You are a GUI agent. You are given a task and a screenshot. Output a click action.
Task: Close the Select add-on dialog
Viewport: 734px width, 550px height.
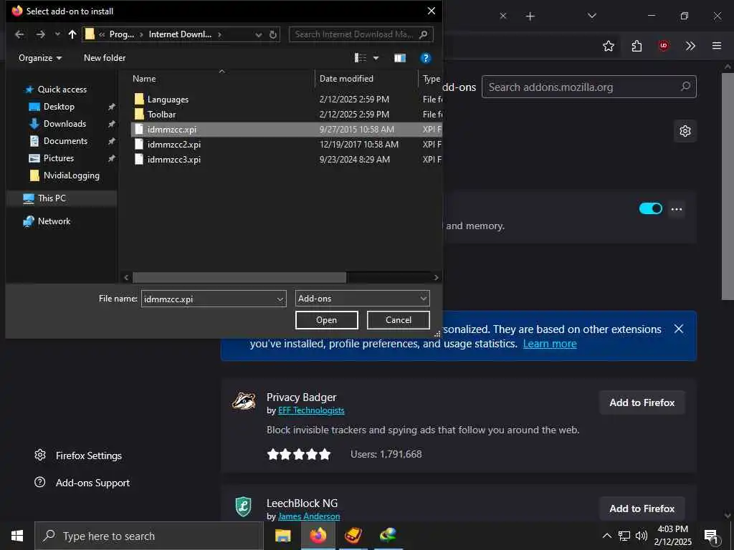(x=431, y=11)
